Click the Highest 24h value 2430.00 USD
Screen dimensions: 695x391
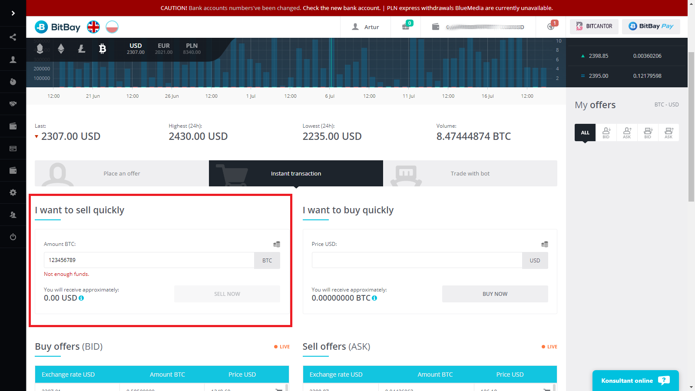click(198, 136)
